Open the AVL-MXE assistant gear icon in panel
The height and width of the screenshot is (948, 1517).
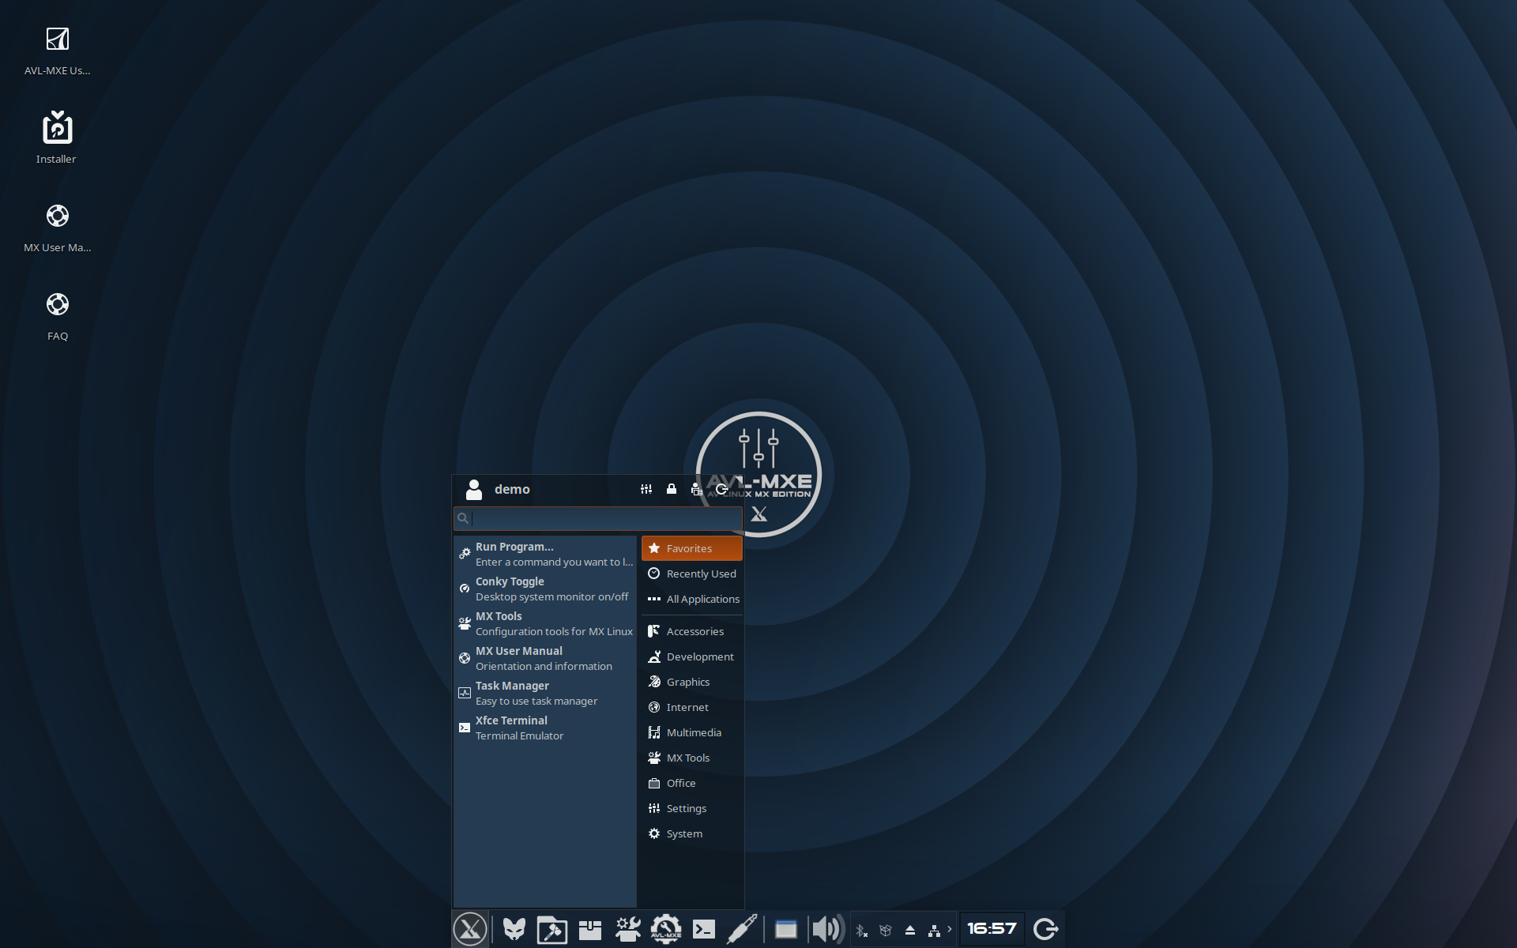(665, 929)
